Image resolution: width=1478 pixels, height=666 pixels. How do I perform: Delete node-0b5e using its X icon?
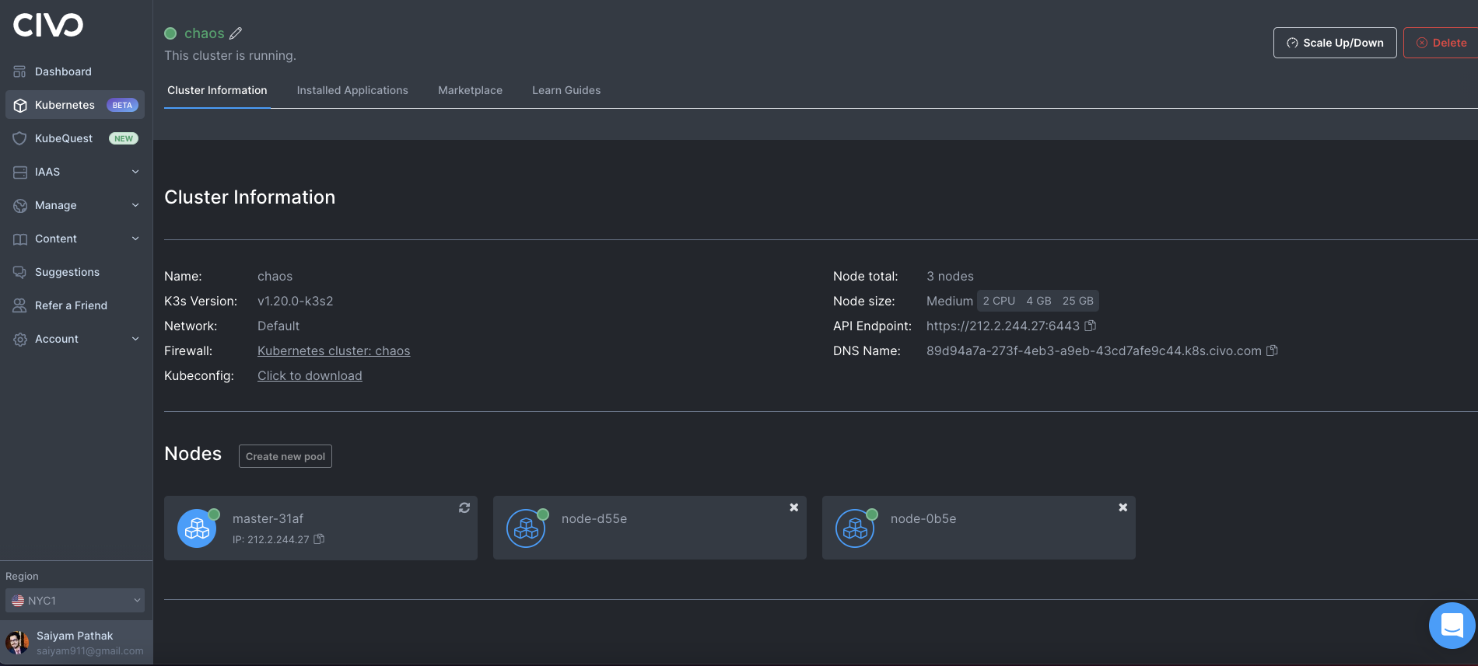coord(1123,507)
